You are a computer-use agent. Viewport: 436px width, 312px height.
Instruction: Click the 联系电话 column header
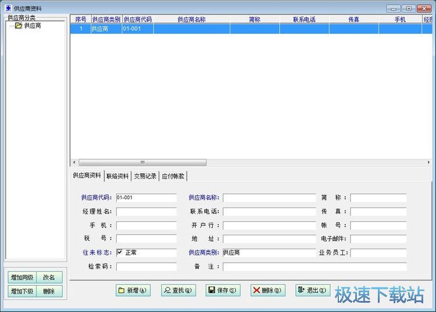pos(304,19)
